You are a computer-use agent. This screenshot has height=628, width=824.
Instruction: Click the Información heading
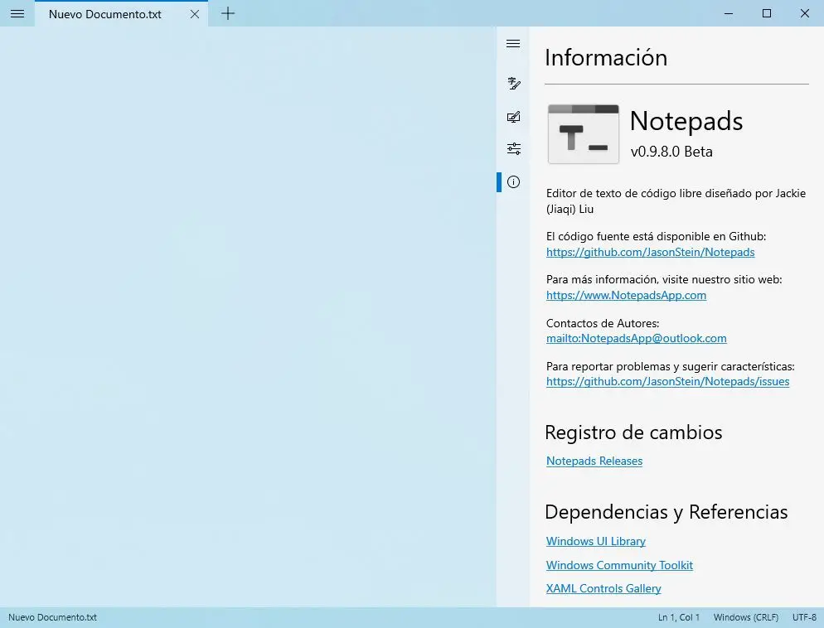coord(606,58)
